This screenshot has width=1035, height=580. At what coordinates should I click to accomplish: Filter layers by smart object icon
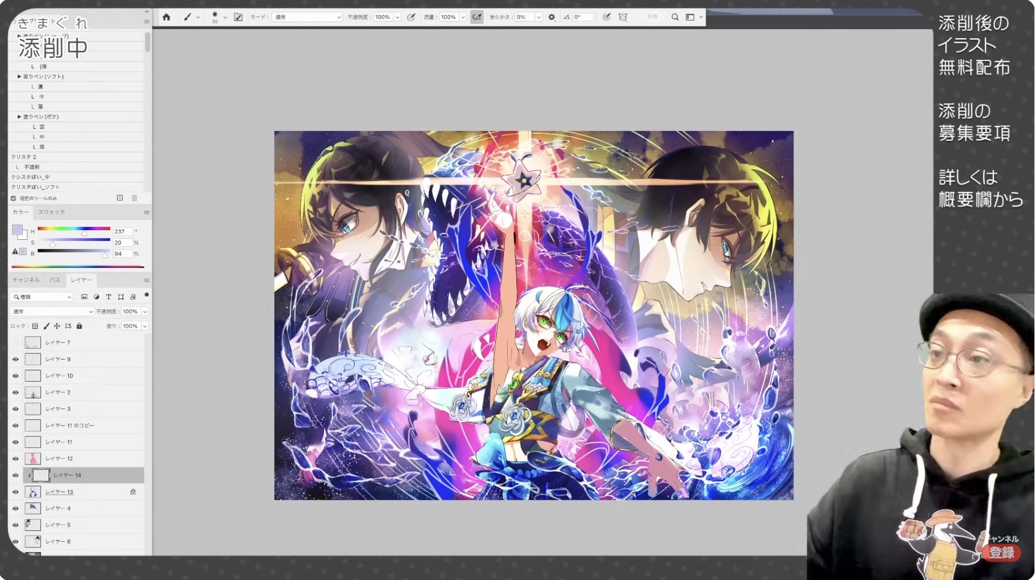point(133,297)
